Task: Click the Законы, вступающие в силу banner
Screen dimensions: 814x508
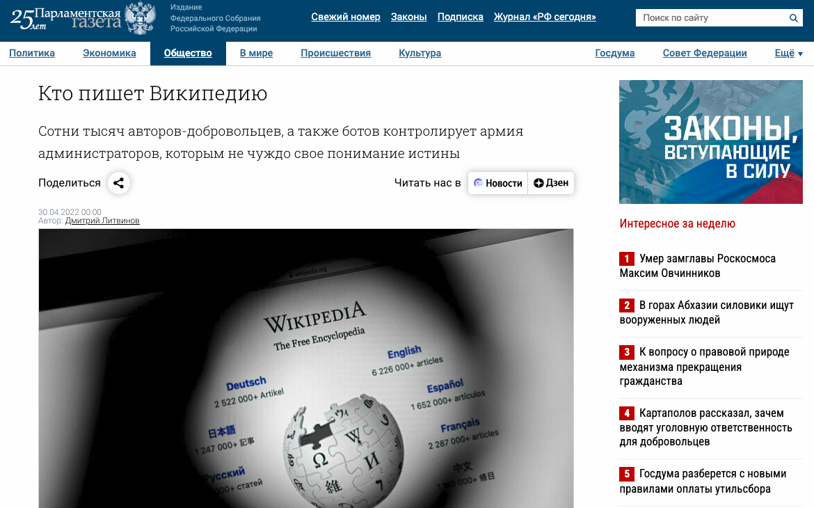Action: (711, 142)
